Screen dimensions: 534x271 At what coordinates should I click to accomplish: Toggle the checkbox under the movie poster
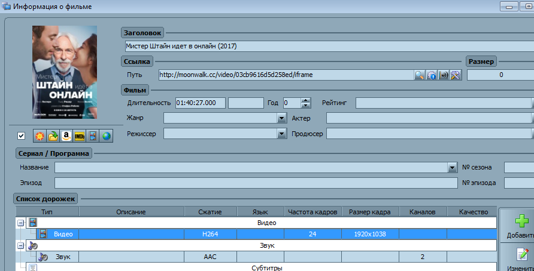click(22, 135)
